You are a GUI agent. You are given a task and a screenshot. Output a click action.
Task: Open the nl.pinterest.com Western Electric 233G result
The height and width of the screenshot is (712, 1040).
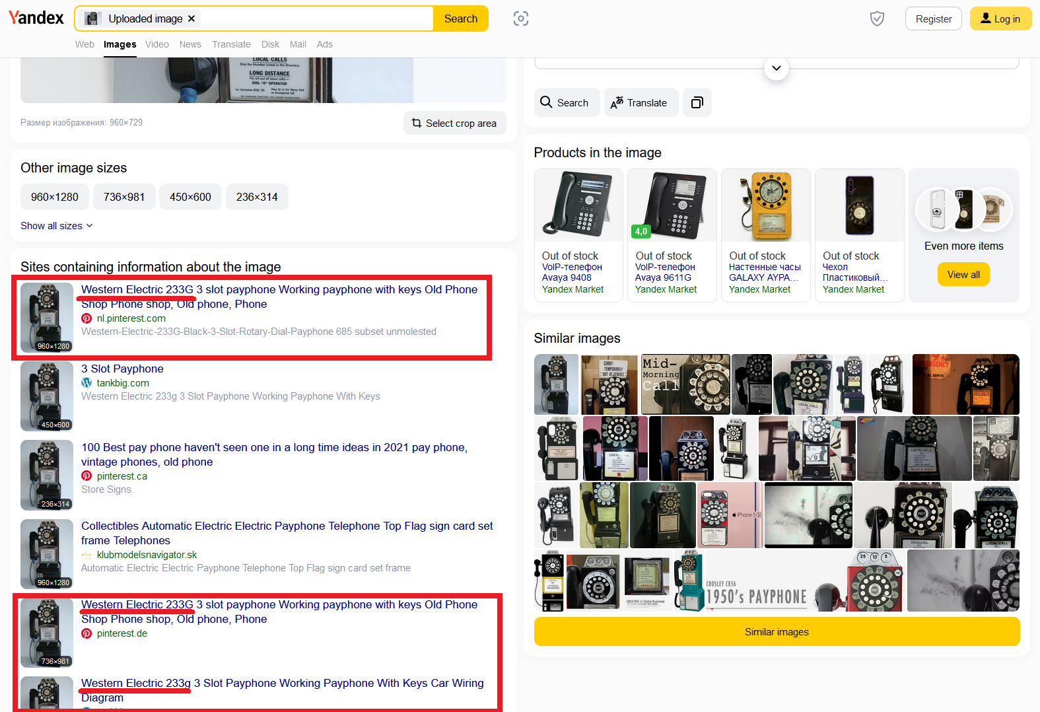[279, 297]
